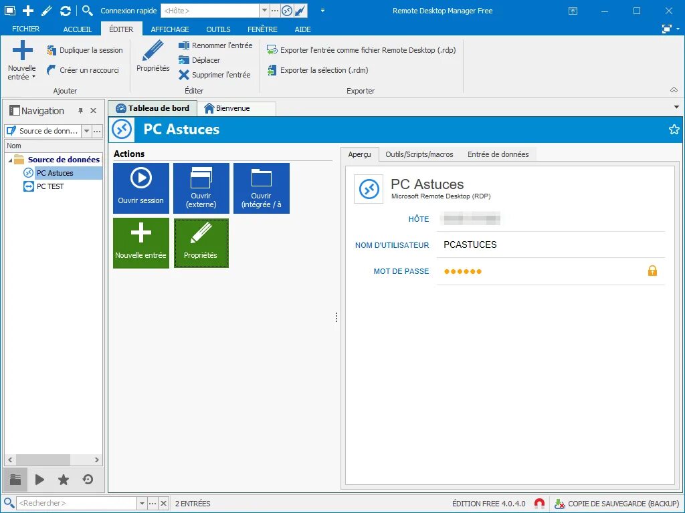Open the tab list dropdown arrow
The width and height of the screenshot is (685, 513).
[x=676, y=107]
